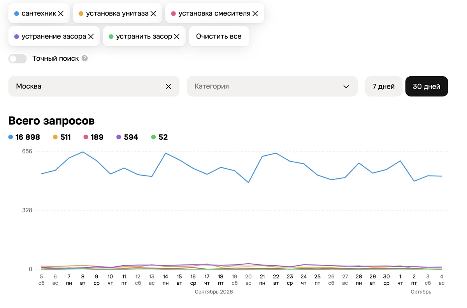
Task: Click the Точный поиск label
Action: pos(56,58)
